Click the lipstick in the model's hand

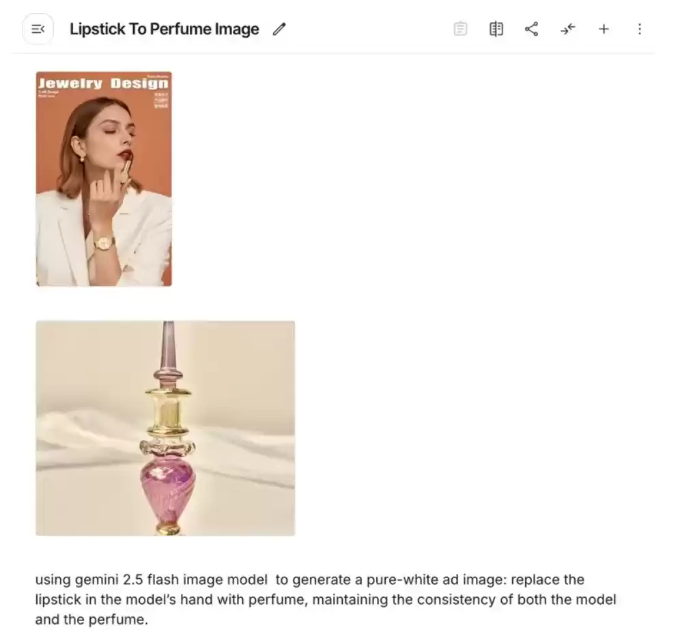point(127,170)
